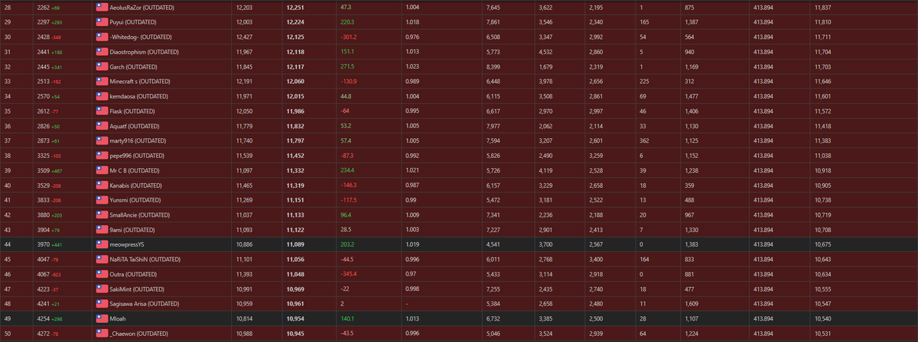The width and height of the screenshot is (918, 342).
Task: Select value 10,531 in _Chaewon row
Action: point(822,334)
